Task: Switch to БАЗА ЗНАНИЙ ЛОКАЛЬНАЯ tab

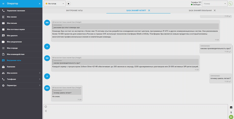Action: [200, 11]
